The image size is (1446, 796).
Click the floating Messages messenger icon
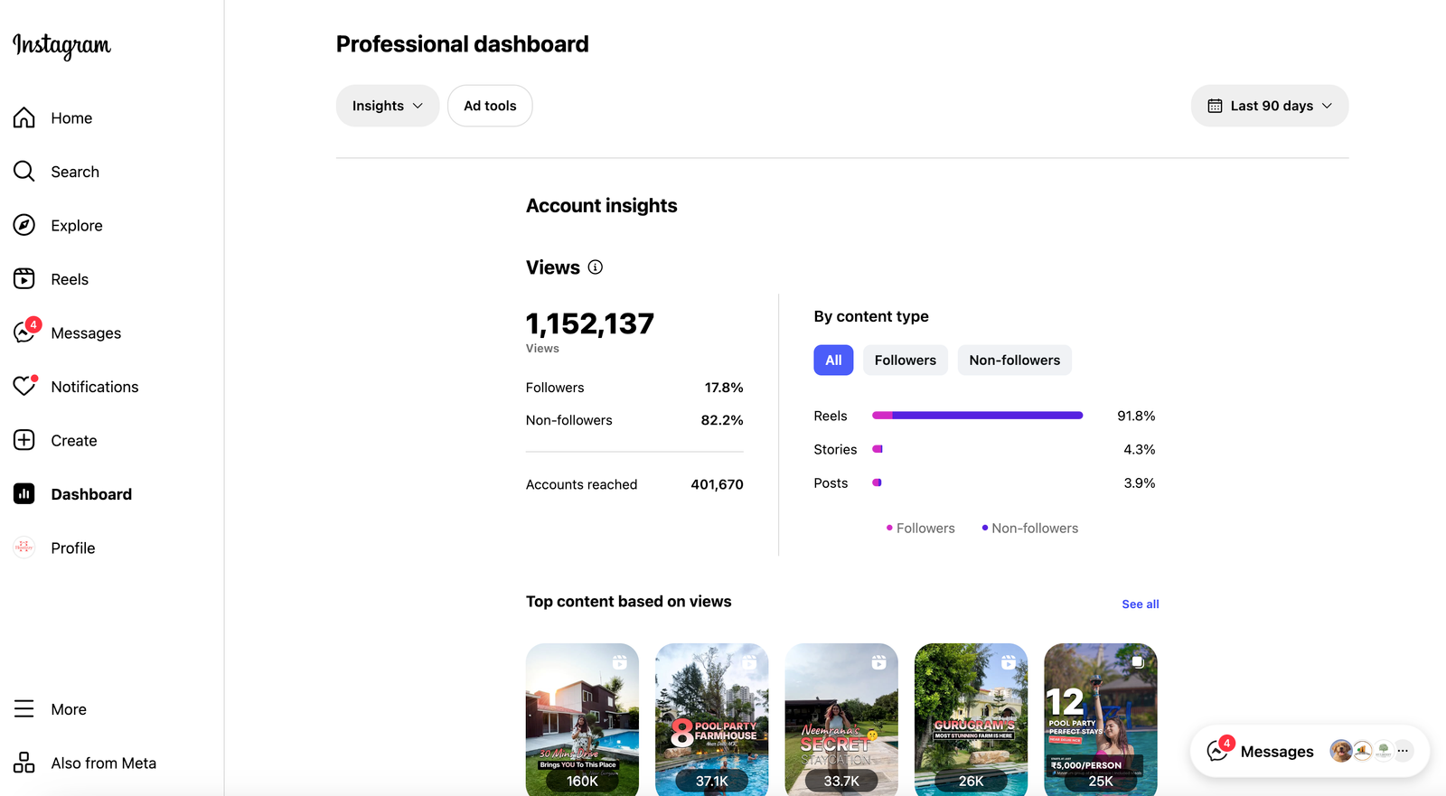pos(1218,750)
